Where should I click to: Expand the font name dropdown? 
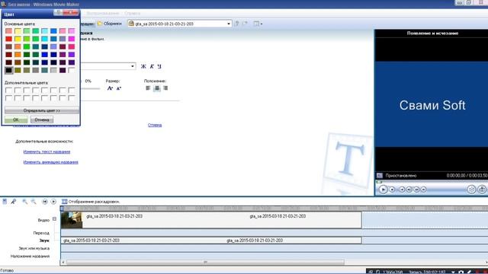click(133, 66)
